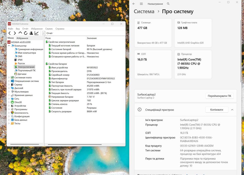
Task: Select Электропитание in the tree
Action: tap(24, 67)
